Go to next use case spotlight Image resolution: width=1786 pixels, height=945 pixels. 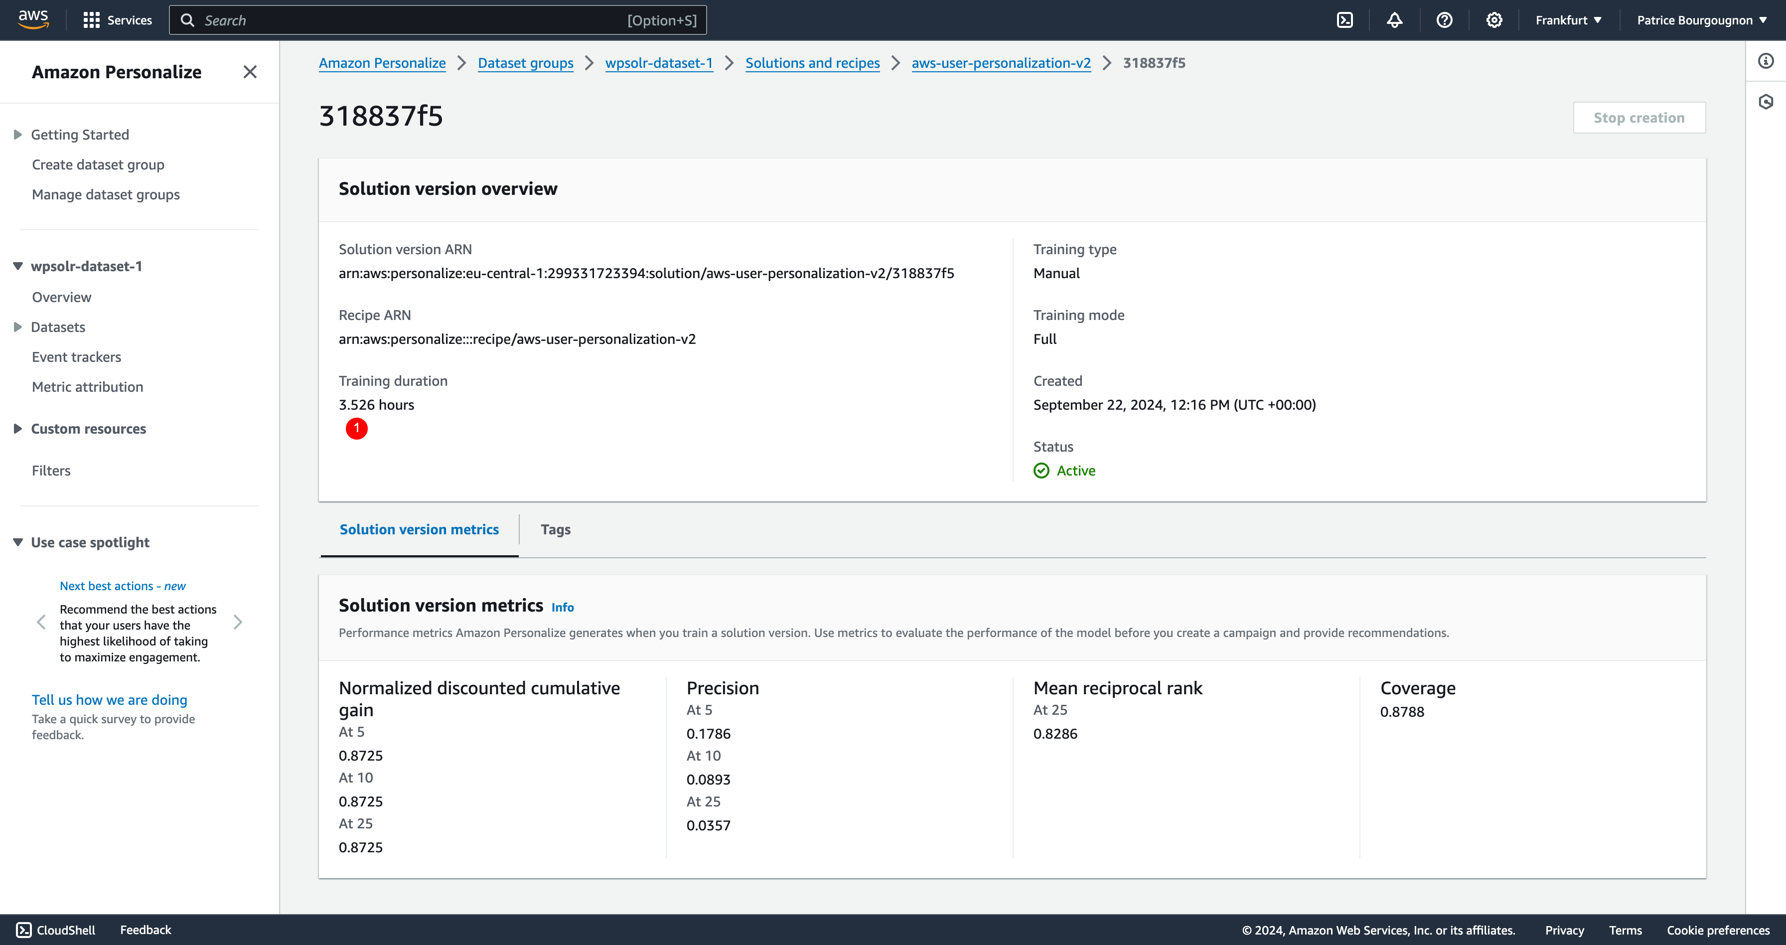coord(238,622)
